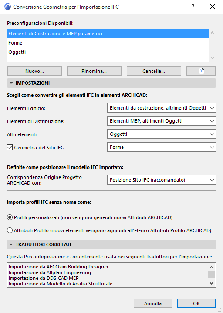Screen dimensions: 223x313
Task: Open Elementi Edificio dropdown
Action: 162,108
